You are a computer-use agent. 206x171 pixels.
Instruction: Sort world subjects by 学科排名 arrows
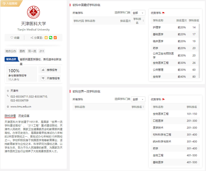point(143,107)
